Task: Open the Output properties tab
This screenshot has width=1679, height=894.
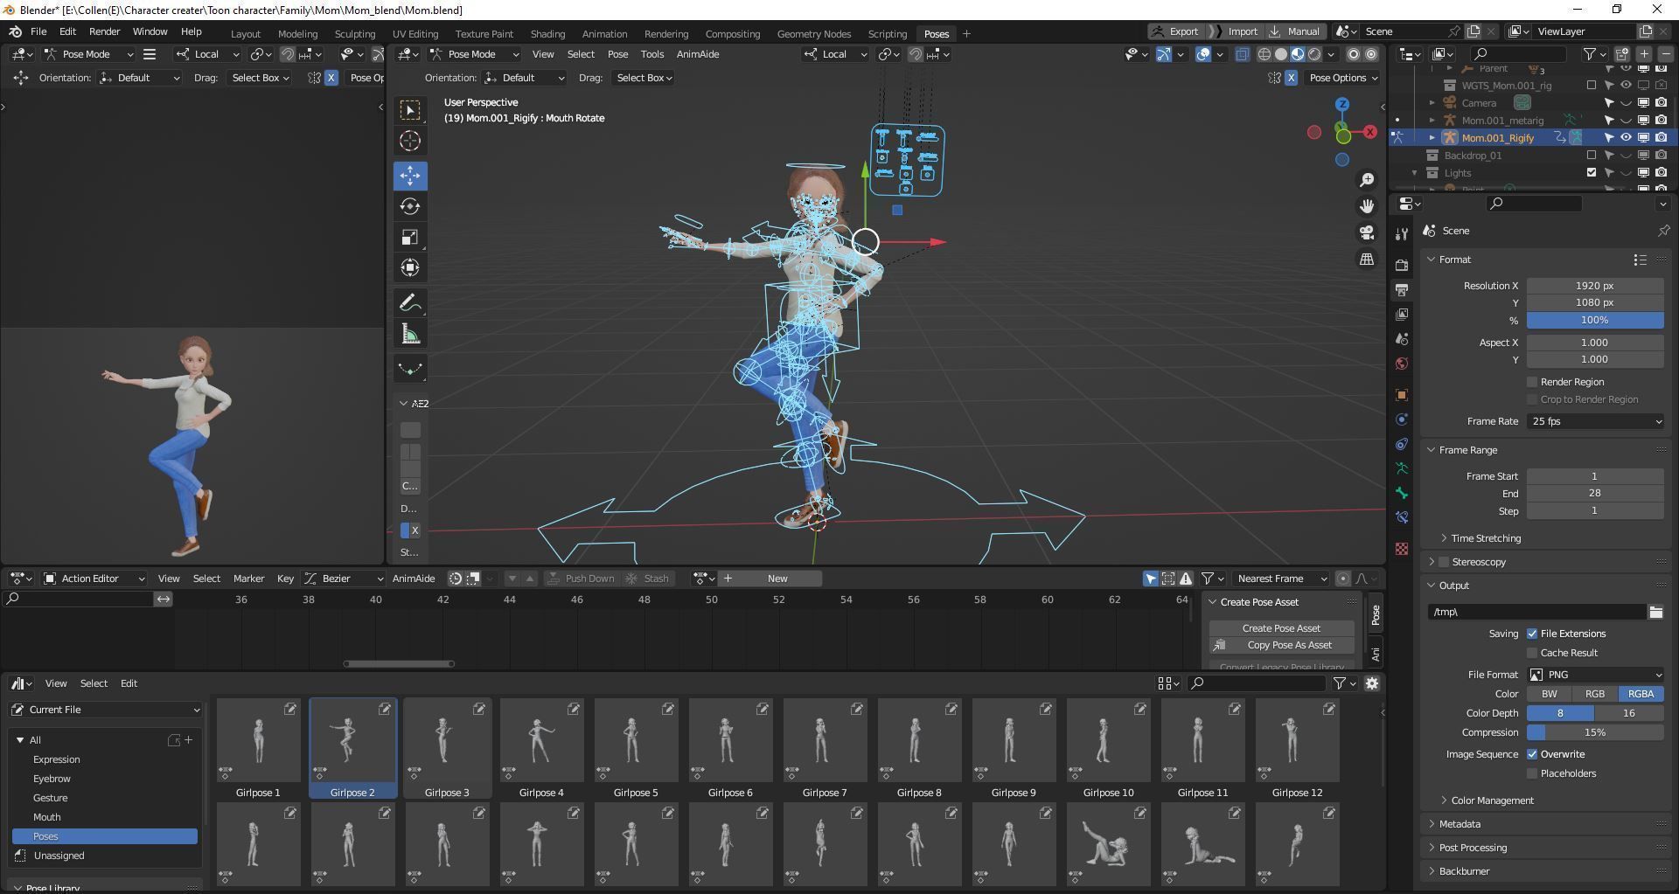Action: point(1402,289)
